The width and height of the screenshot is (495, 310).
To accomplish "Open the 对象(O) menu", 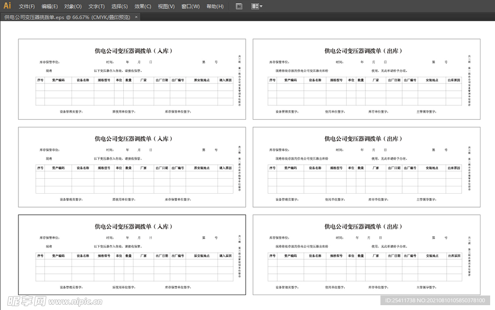I will pos(73,6).
